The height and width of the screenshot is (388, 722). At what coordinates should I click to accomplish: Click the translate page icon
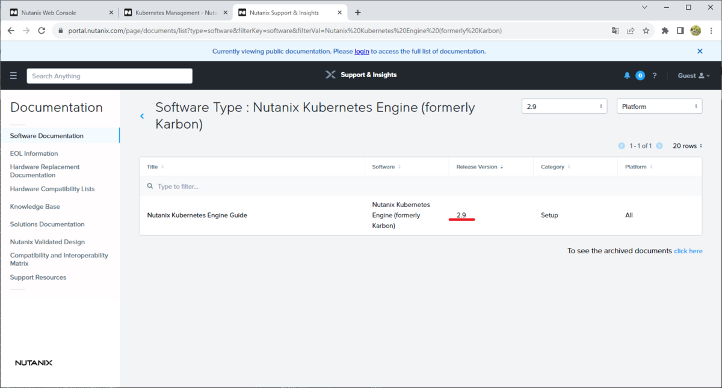(615, 31)
